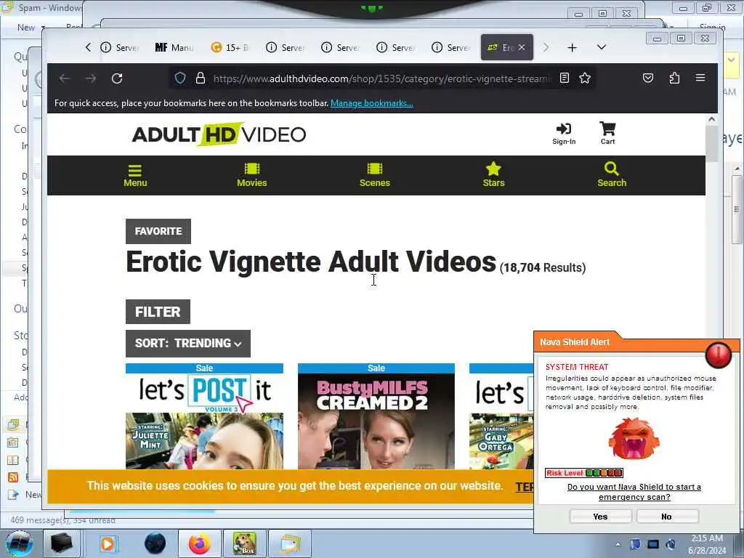
Task: Switch to the 15+ B tab
Action: (x=230, y=47)
